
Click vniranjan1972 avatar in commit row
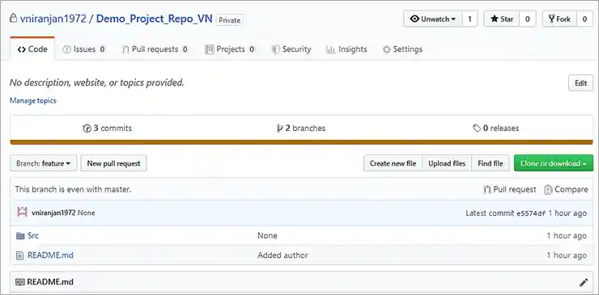click(x=23, y=213)
